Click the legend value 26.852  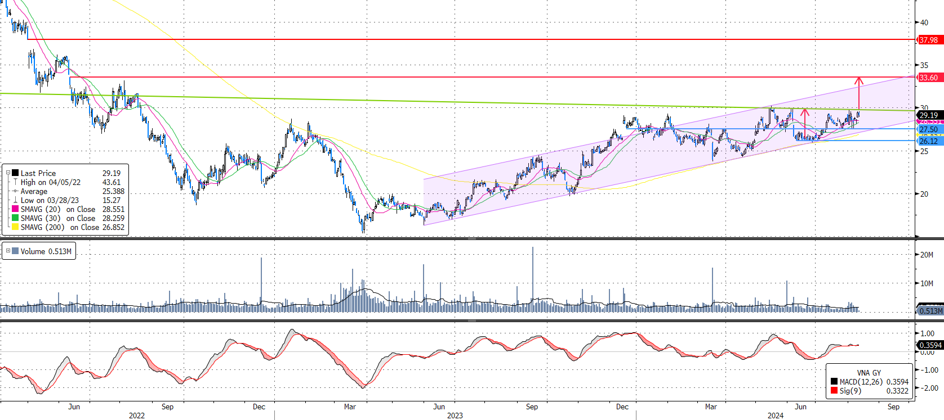[113, 227]
